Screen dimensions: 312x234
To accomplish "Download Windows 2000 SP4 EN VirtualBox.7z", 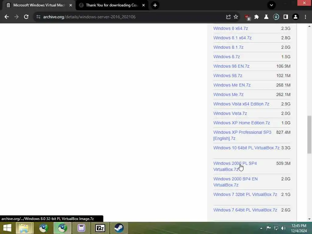I will coord(236,182).
